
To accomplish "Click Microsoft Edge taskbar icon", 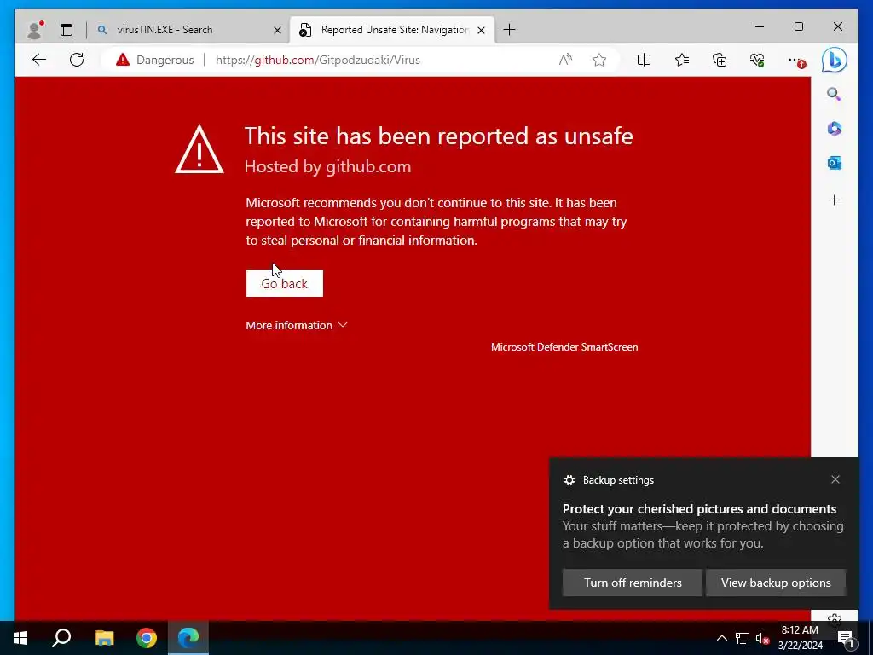I will [x=188, y=638].
